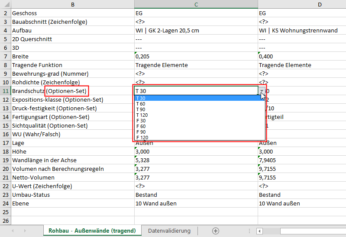The height and width of the screenshot is (237, 346).
Task: Click the horizontal scrollbar left arrow
Action: pos(259,231)
